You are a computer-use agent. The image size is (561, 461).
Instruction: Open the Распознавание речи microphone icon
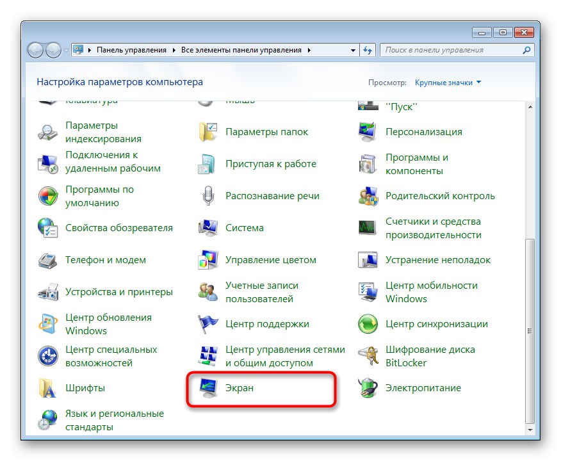pos(208,196)
